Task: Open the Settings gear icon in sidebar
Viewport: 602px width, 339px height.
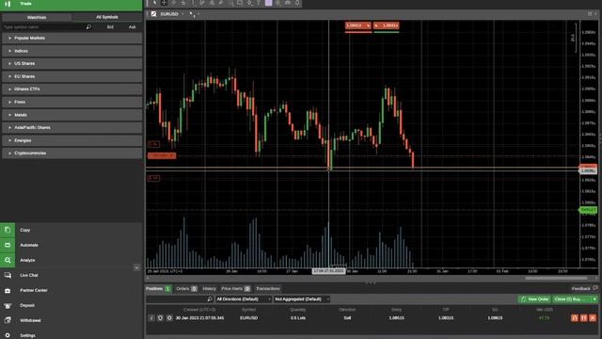Action: [8, 335]
